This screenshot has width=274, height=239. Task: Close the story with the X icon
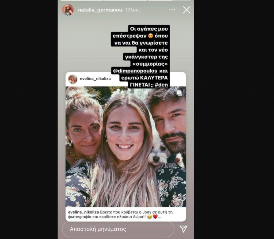pos(187,10)
